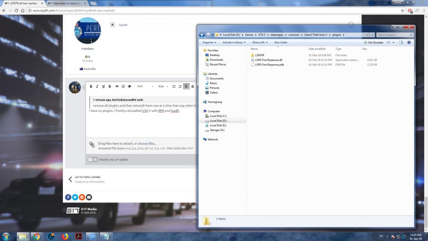428x241 pixels.
Task: Open the Organize dropdown menu in Explorer
Action: pos(209,42)
